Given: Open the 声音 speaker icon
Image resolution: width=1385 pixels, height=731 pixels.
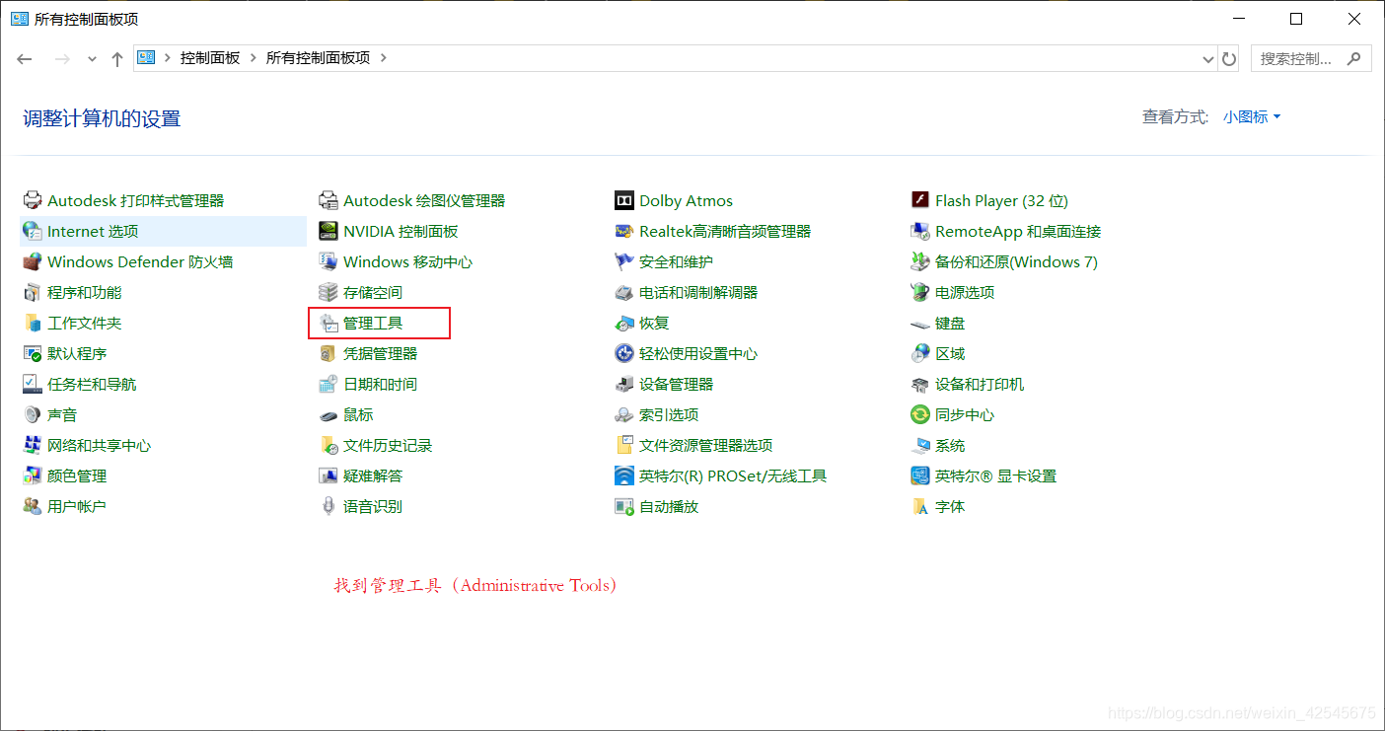Looking at the screenshot, I should click(33, 415).
